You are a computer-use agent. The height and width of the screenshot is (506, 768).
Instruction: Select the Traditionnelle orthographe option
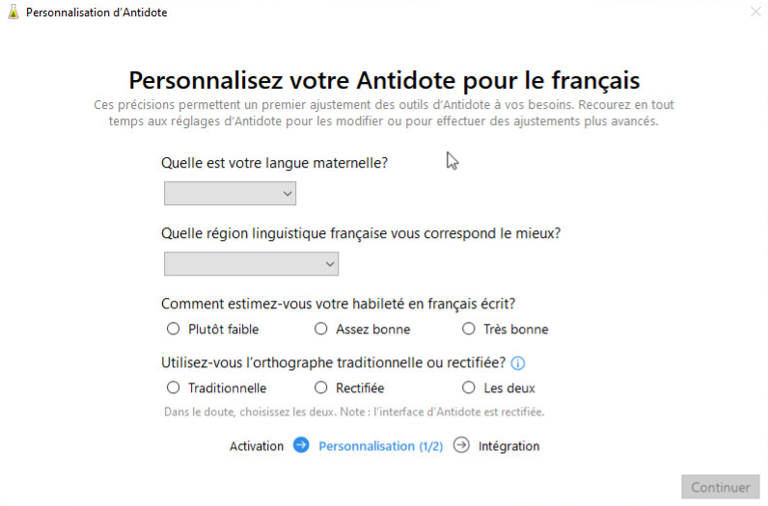pos(174,387)
